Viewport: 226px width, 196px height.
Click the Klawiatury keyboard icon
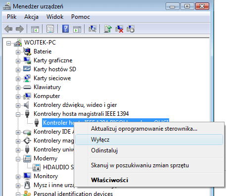pos(27,87)
